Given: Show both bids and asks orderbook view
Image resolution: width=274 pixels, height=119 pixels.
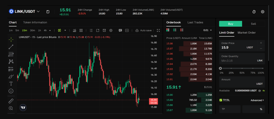Looking at the screenshot, I should [x=168, y=30].
